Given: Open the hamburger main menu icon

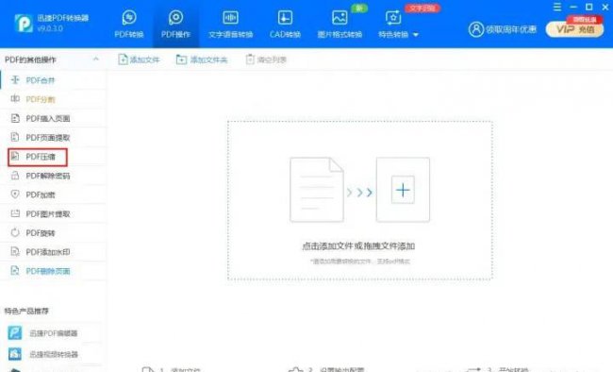Looking at the screenshot, I should [557, 7].
